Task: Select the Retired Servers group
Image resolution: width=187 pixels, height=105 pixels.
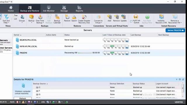Action: [6, 50]
